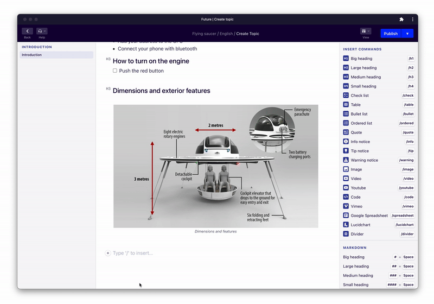Click the 'Create Topic' breadcrumb text
434x304 pixels.
[x=247, y=34]
